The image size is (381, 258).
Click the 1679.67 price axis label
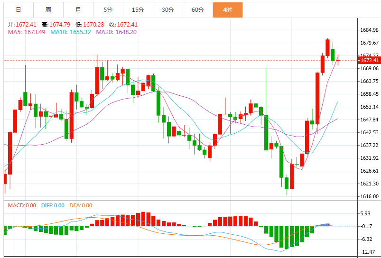369,43
